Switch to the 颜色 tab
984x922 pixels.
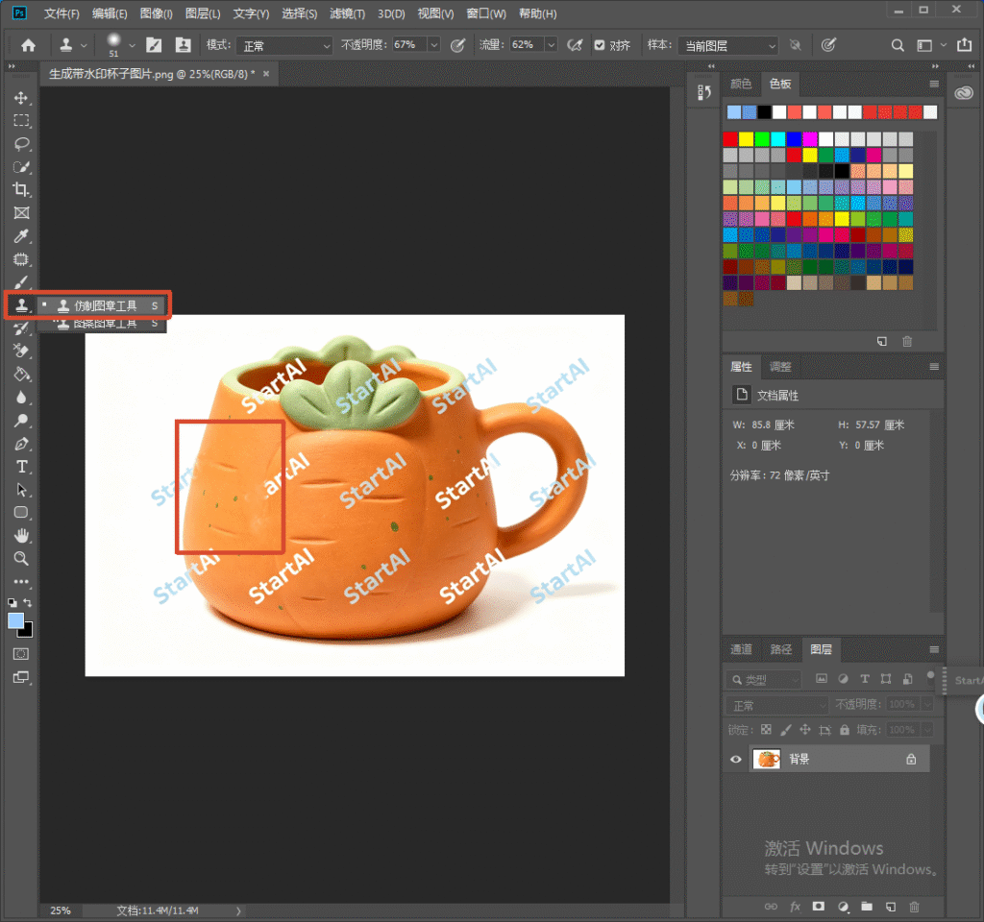pyautogui.click(x=741, y=84)
